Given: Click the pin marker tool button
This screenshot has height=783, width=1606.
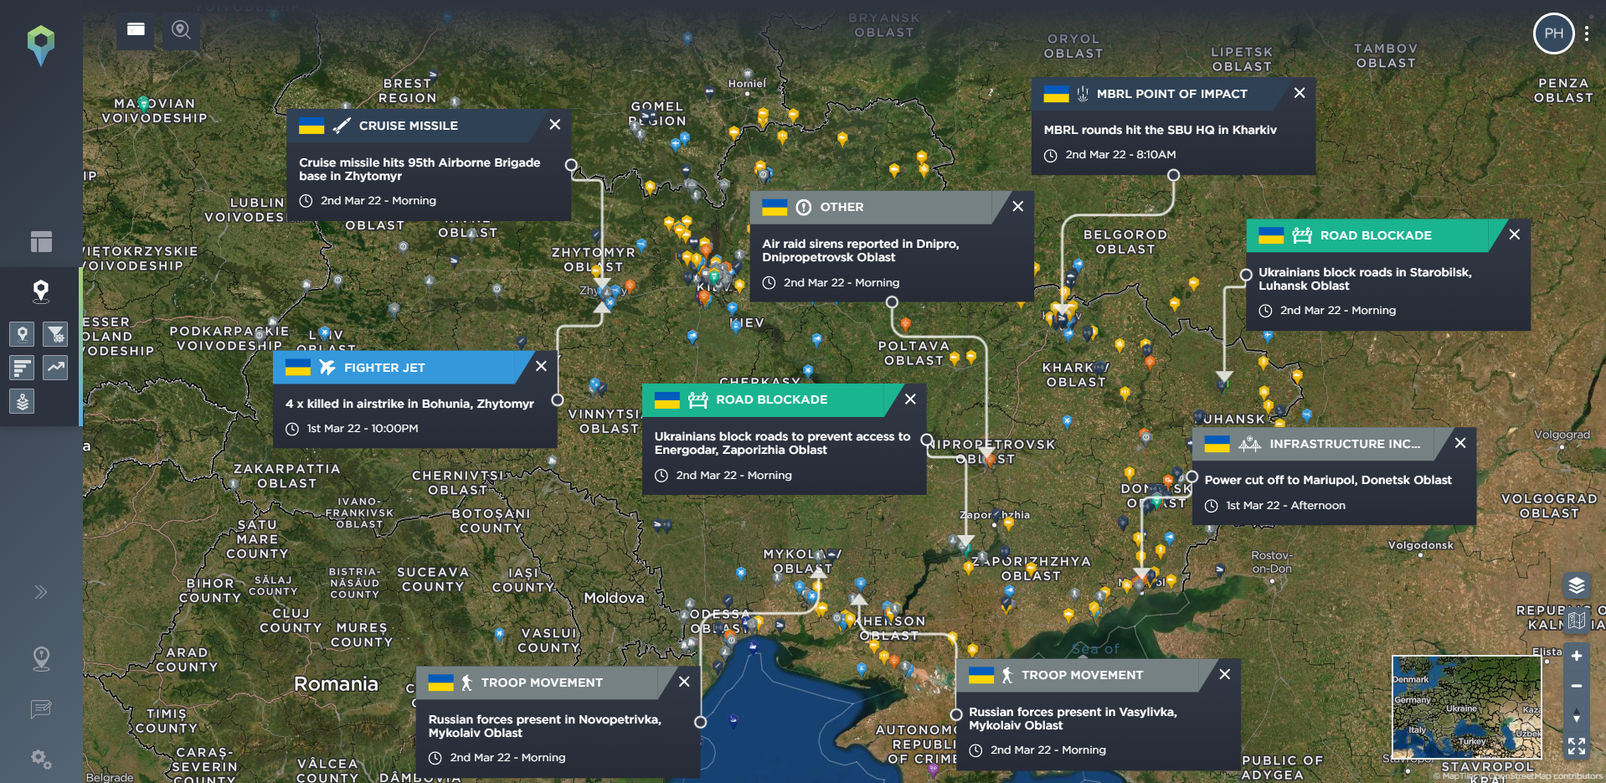Looking at the screenshot, I should click(23, 334).
